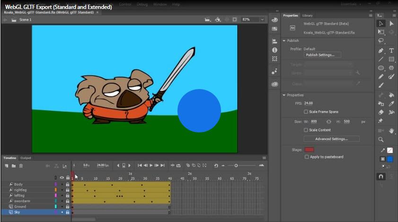Collapse the Publish section
This screenshot has height=222, width=398.
(x=284, y=41)
